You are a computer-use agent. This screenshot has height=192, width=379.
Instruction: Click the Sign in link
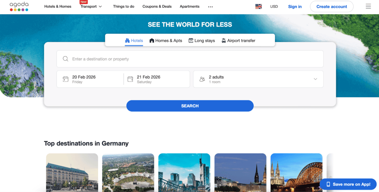(295, 7)
